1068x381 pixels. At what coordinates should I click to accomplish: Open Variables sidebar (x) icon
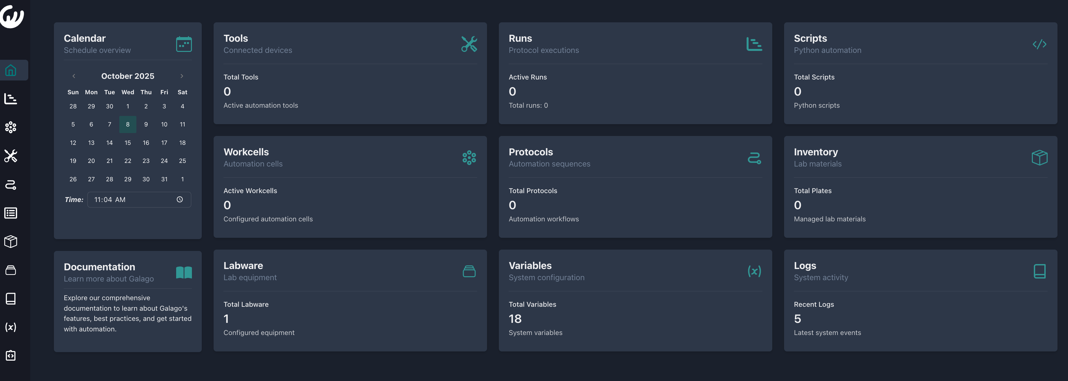point(11,327)
